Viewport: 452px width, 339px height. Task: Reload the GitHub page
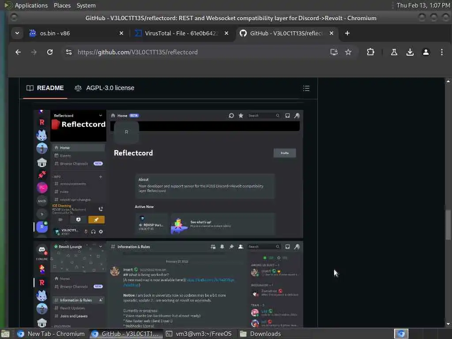pos(50,52)
